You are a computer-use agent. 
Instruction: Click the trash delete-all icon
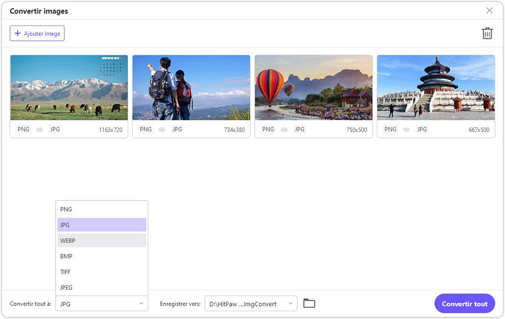pos(487,34)
